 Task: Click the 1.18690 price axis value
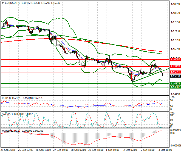tap(175, 4)
